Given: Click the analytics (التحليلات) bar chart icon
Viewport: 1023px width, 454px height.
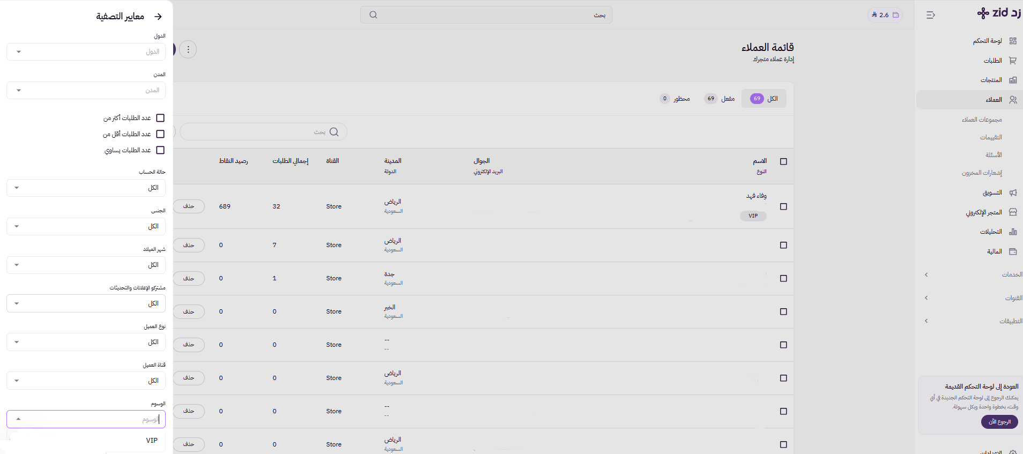Looking at the screenshot, I should click(1012, 232).
